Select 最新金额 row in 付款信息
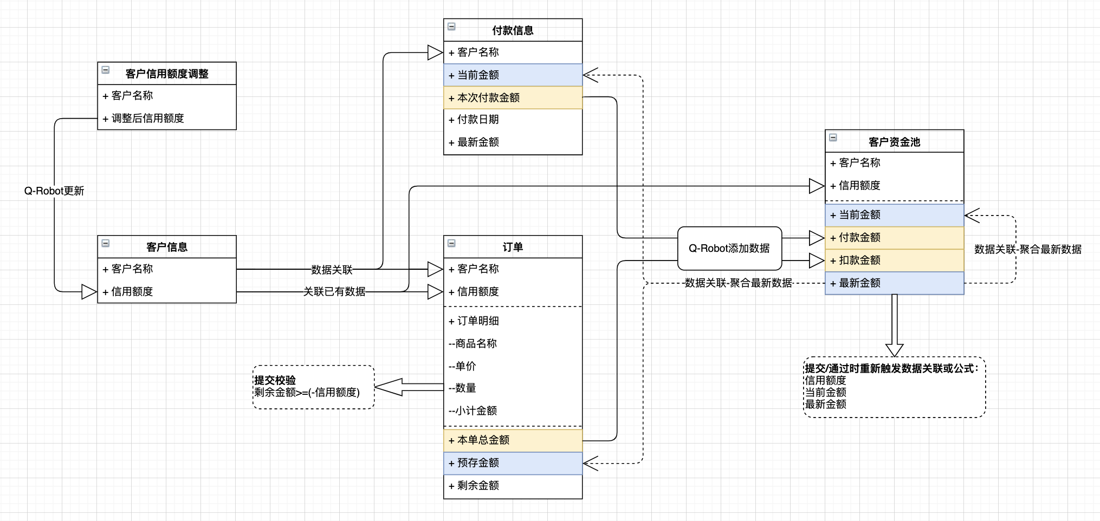This screenshot has height=521, width=1100. 513,142
